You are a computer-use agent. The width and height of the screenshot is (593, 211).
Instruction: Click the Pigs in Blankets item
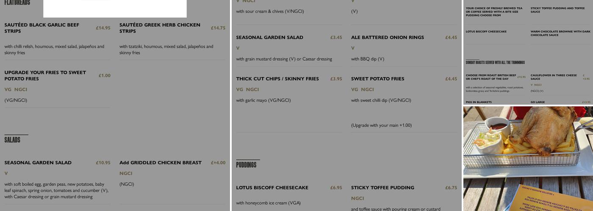[x=479, y=102]
